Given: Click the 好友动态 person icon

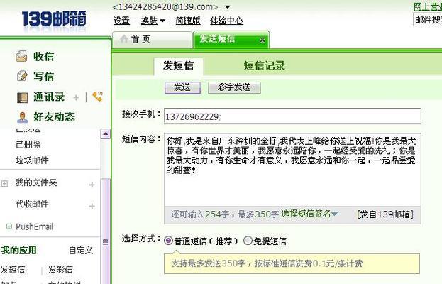Looking at the screenshot, I should [22, 117].
